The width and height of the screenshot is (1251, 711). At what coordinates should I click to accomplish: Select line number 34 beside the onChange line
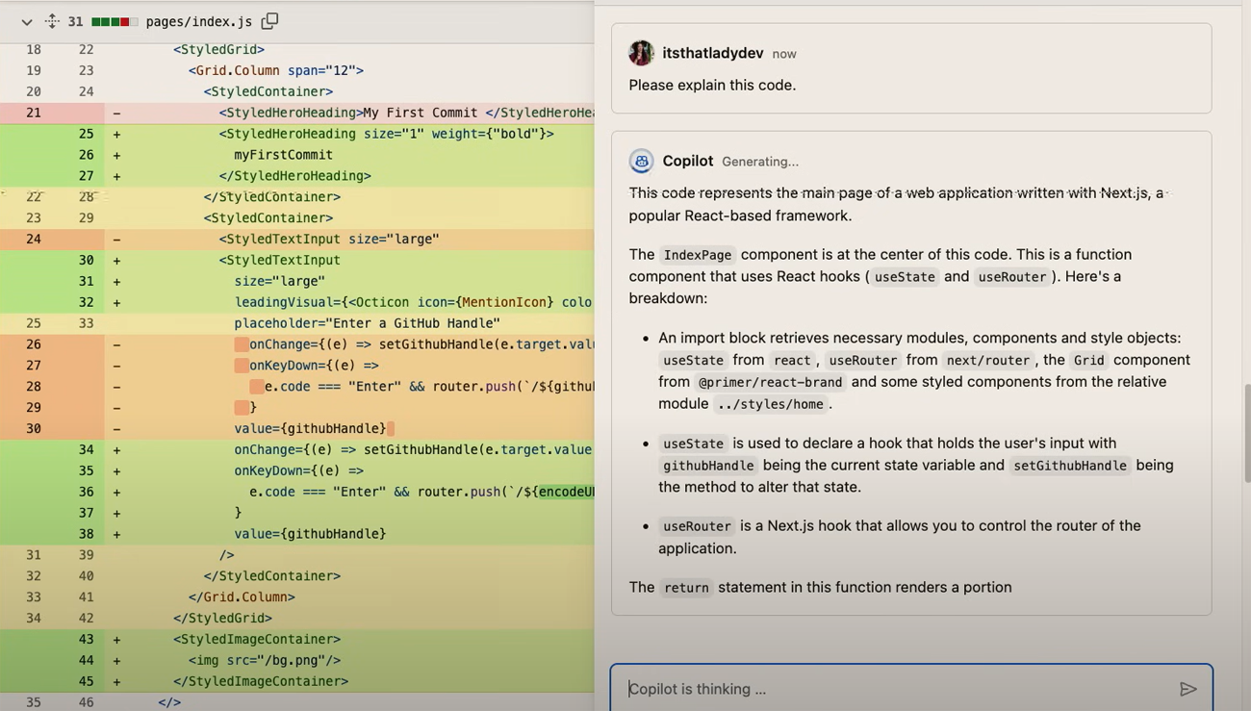coord(86,449)
